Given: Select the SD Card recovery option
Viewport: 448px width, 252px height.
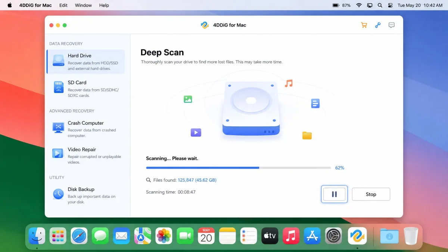Looking at the screenshot, I should (x=85, y=88).
